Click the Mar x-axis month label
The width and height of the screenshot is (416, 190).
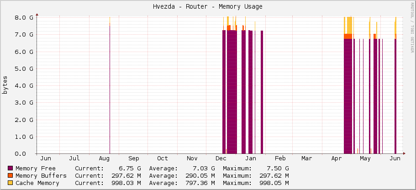[307, 158]
